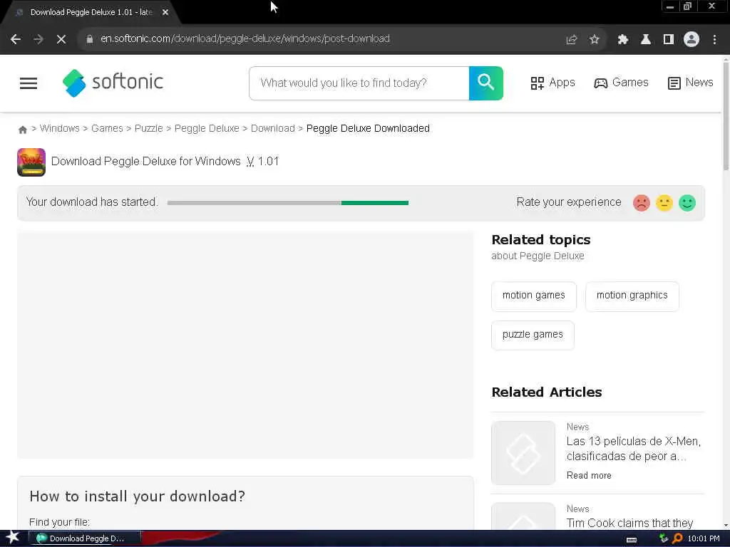Stop loading the page
730x547 pixels.
(x=61, y=39)
